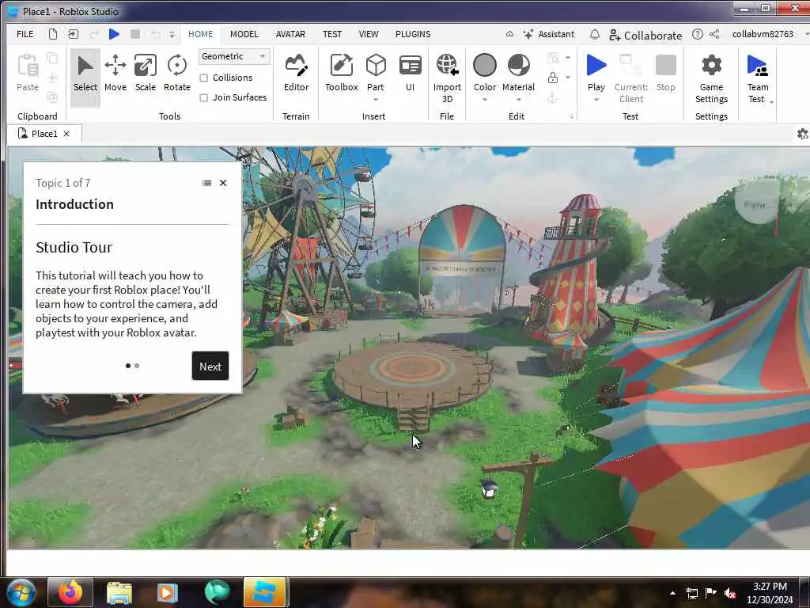Click the Lock tool icon
Image resolution: width=810 pixels, height=608 pixels.
pos(553,78)
